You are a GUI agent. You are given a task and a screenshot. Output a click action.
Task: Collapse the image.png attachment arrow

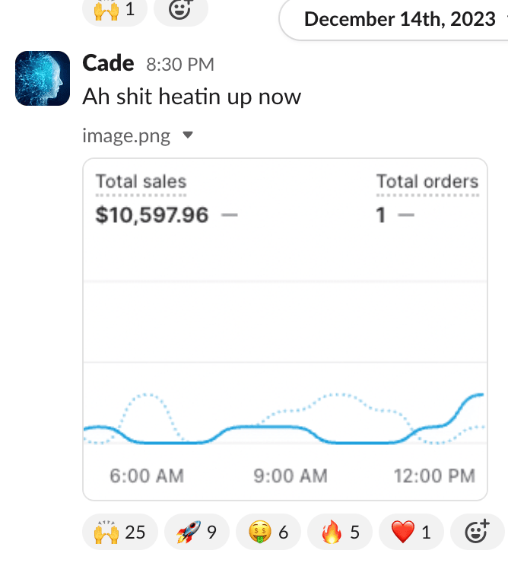188,136
